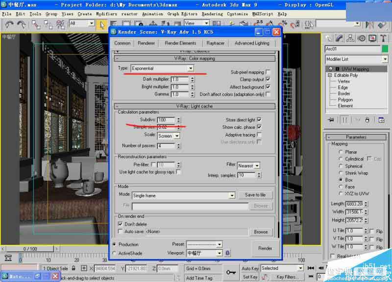Open the Modifier List dropdown
392x282 pixels.
385,59
